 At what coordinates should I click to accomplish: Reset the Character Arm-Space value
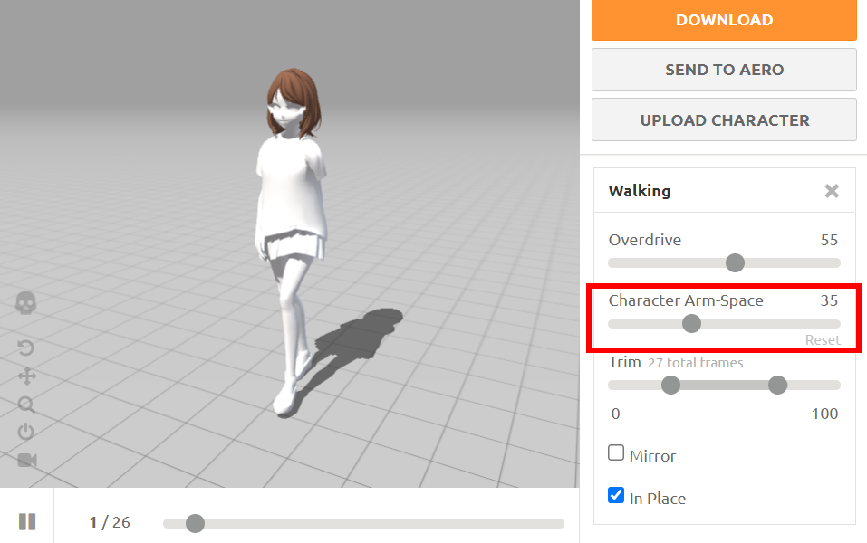tap(823, 340)
